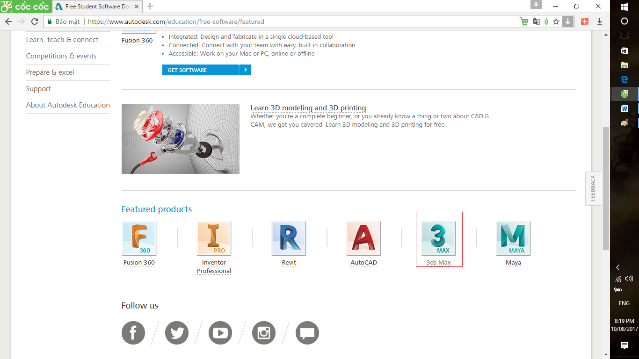This screenshot has height=359, width=639.
Task: Reload the page using refresh button
Action: point(35,22)
